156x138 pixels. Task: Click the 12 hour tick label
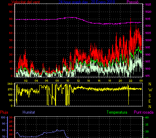pyautogui.click(x=78, y=81)
